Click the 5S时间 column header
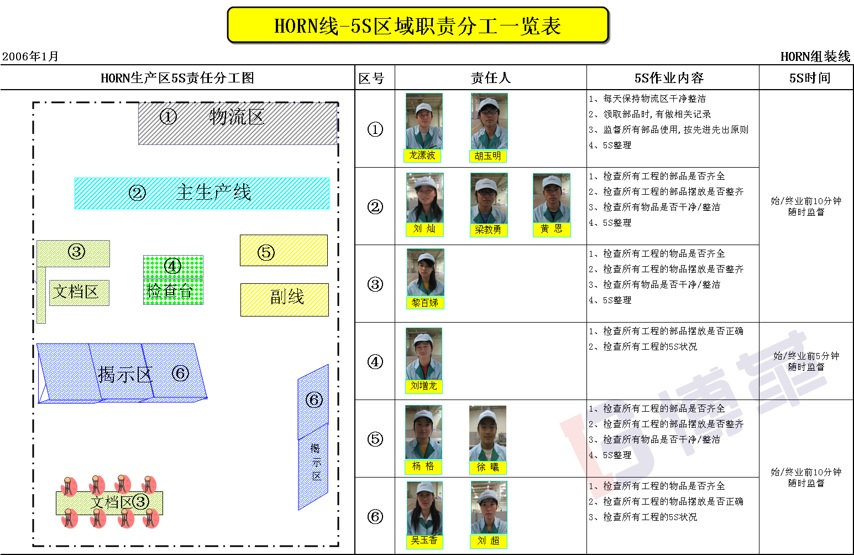Screen dimensions: 854x555 (806, 78)
